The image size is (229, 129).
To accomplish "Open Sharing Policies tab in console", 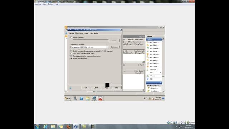I will tap(139, 44).
